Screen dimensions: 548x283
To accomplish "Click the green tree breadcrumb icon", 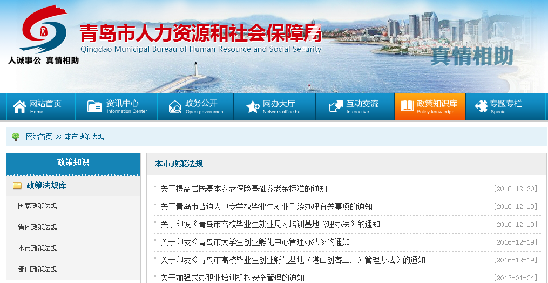I will [16, 137].
